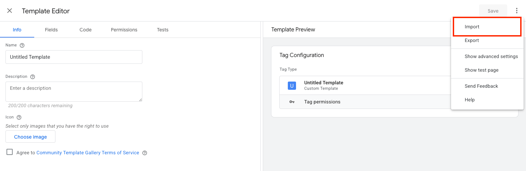Click the blue U template icon

[292, 86]
